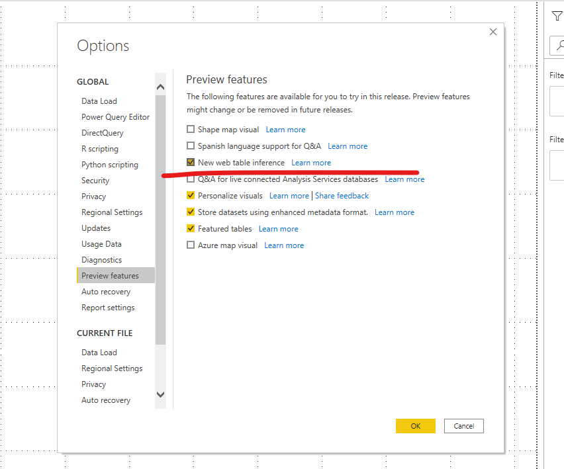This screenshot has width=564, height=469.
Task: Select Preview features category
Action: tap(116, 275)
